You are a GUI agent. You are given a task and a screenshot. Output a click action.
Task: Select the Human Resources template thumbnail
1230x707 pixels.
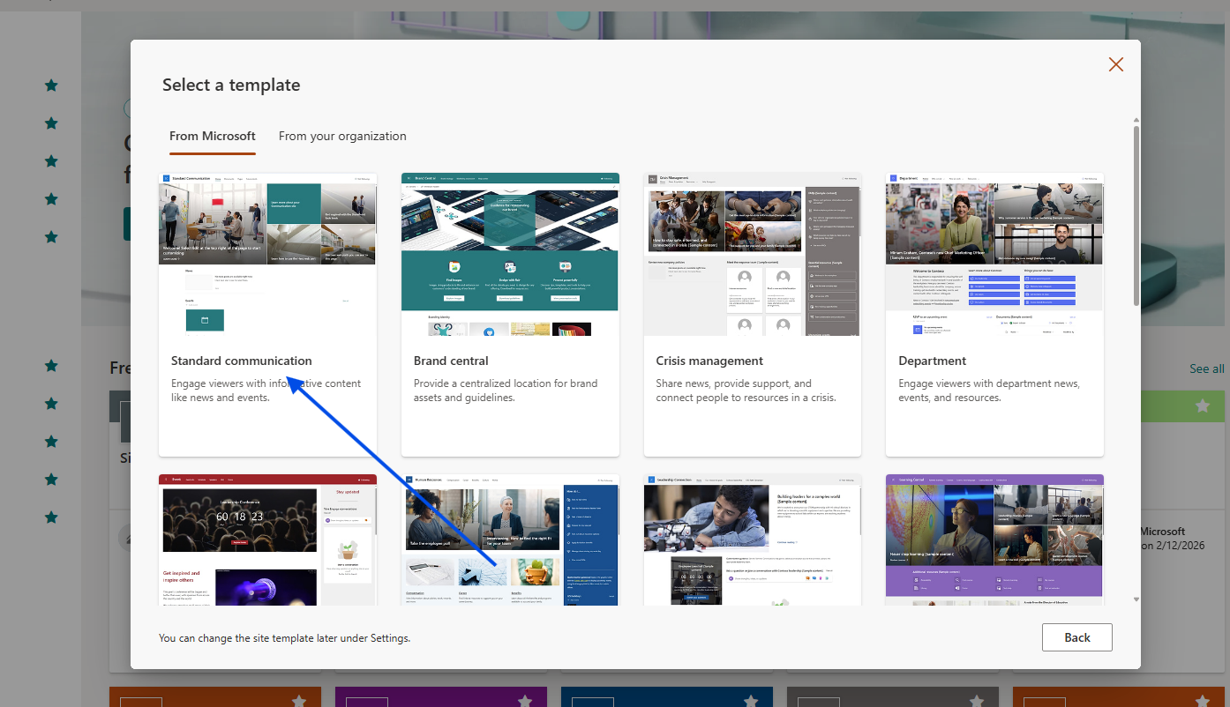point(510,540)
